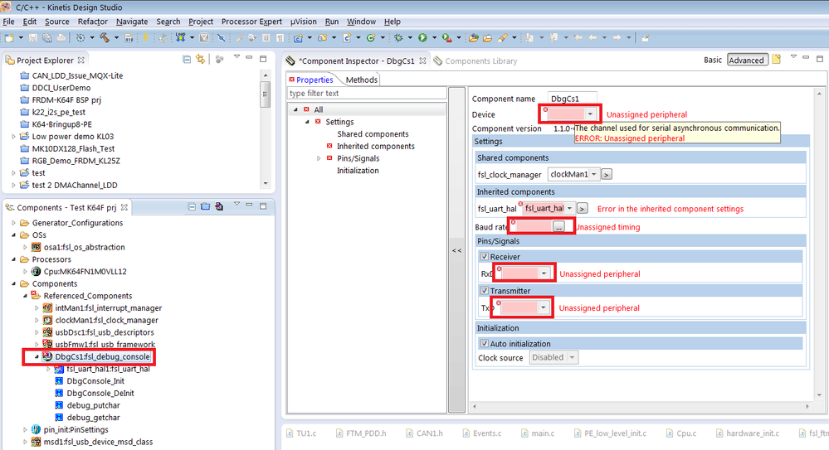Viewport: 829px width, 450px height.
Task: Expand Pins/Signals in properties tree
Action: pyautogui.click(x=319, y=158)
